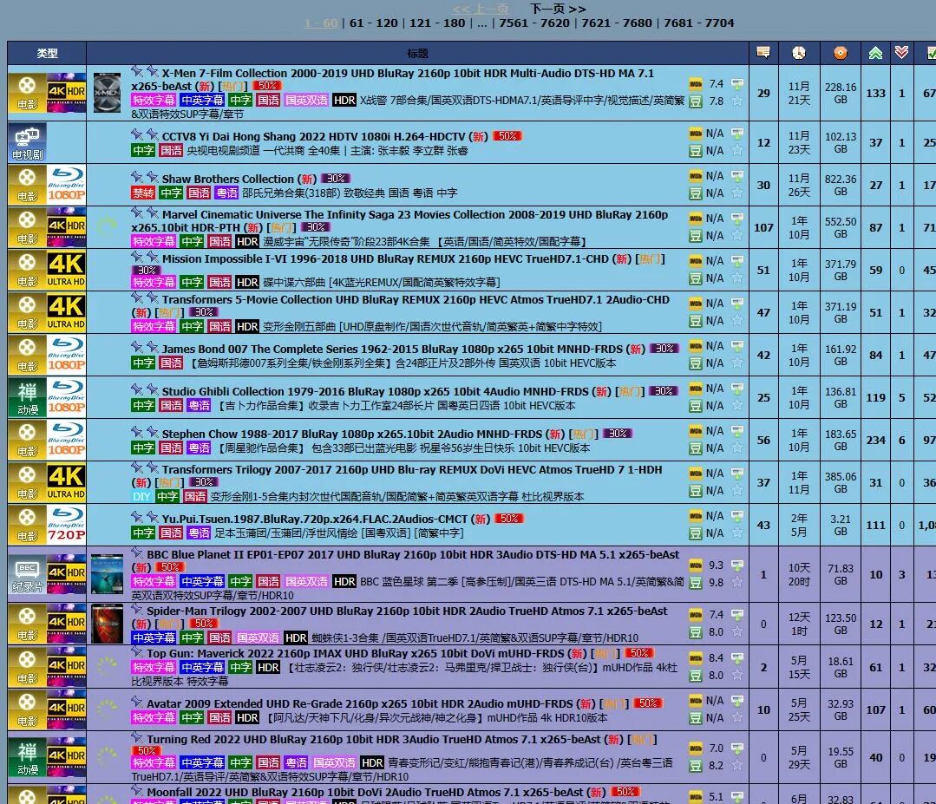Viewport: 936px width, 804px height.
Task: Open comment count 107 of Marvel row
Action: pyautogui.click(x=763, y=227)
